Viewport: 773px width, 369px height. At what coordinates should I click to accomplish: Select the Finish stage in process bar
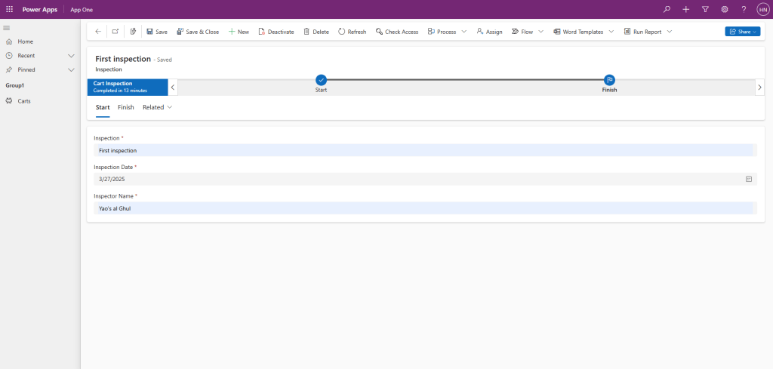point(609,80)
